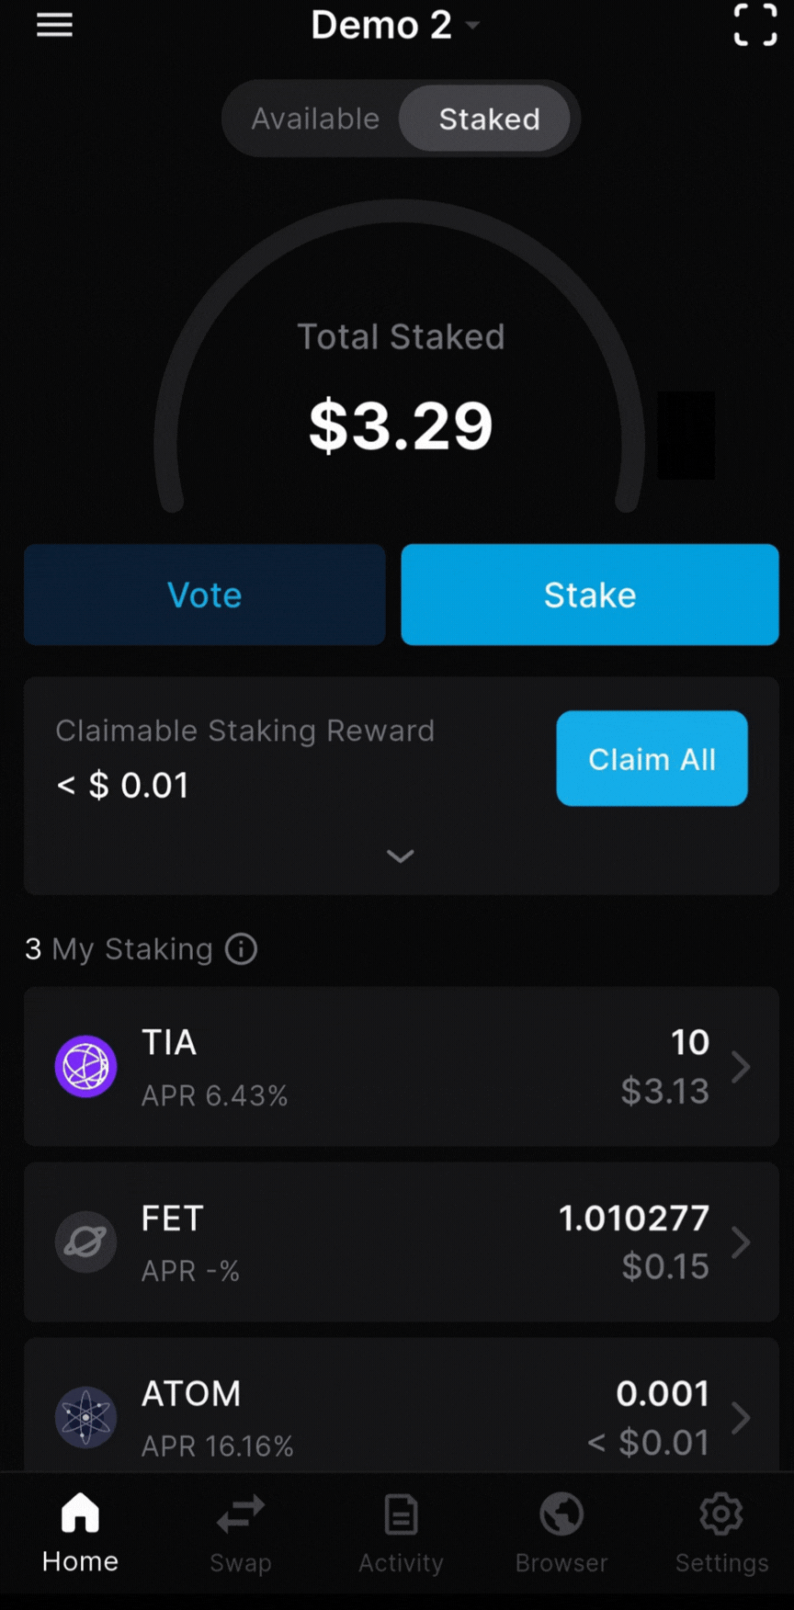Switch to the Available tab
The image size is (794, 1610).
click(x=315, y=119)
